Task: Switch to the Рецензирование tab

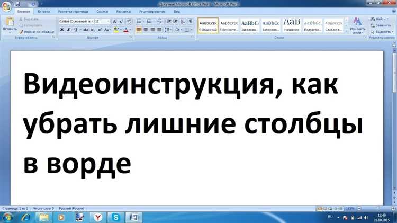Action: coord(152,12)
